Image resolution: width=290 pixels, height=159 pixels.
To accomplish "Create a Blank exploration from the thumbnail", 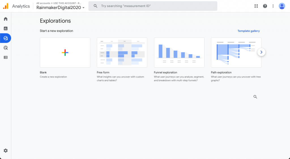I will [x=65, y=52].
